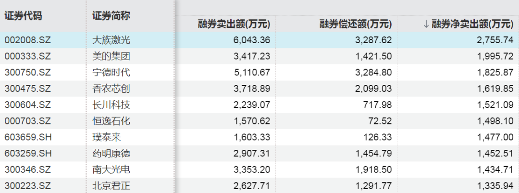This screenshot has height=193, width=519.
Task: Click the 证券简称 column header
Action: coord(111,16)
